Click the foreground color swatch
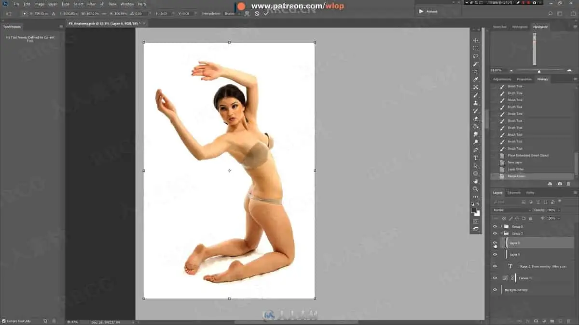The height and width of the screenshot is (325, 579). tap(475, 210)
